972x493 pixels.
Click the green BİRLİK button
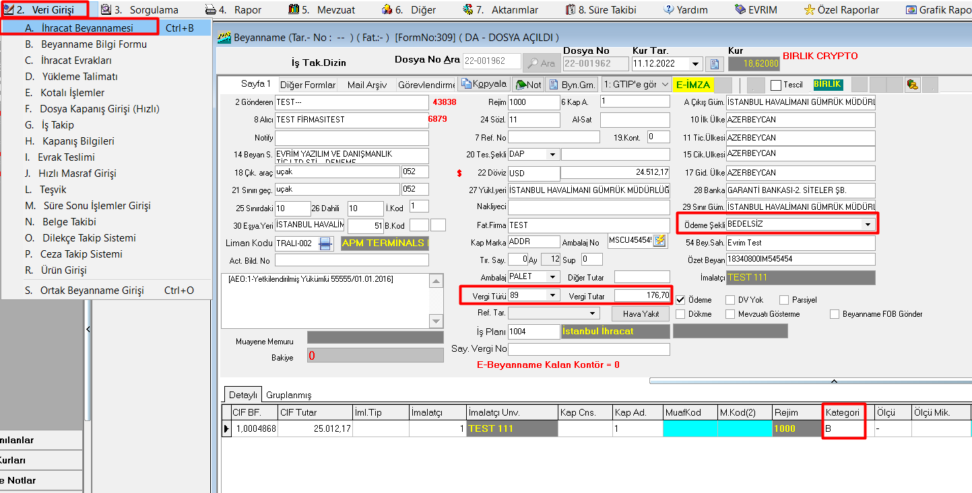click(x=828, y=84)
